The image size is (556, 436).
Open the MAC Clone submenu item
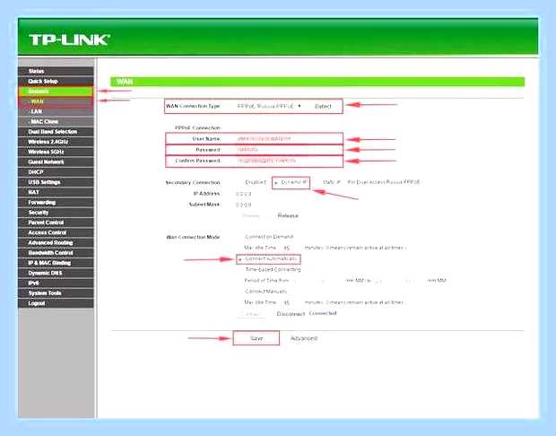56,122
